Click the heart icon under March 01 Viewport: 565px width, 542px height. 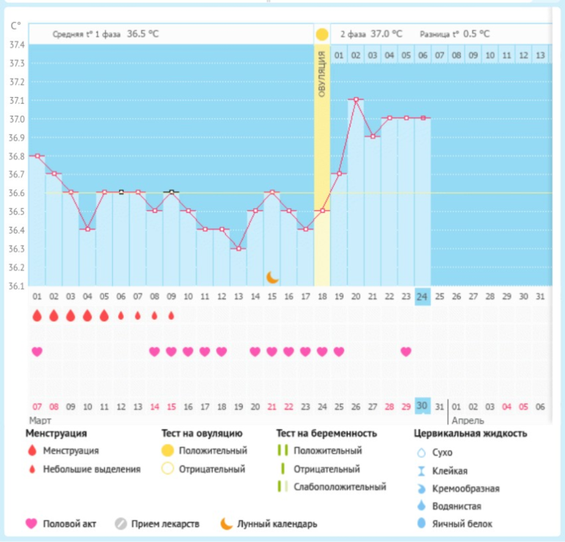pos(37,352)
